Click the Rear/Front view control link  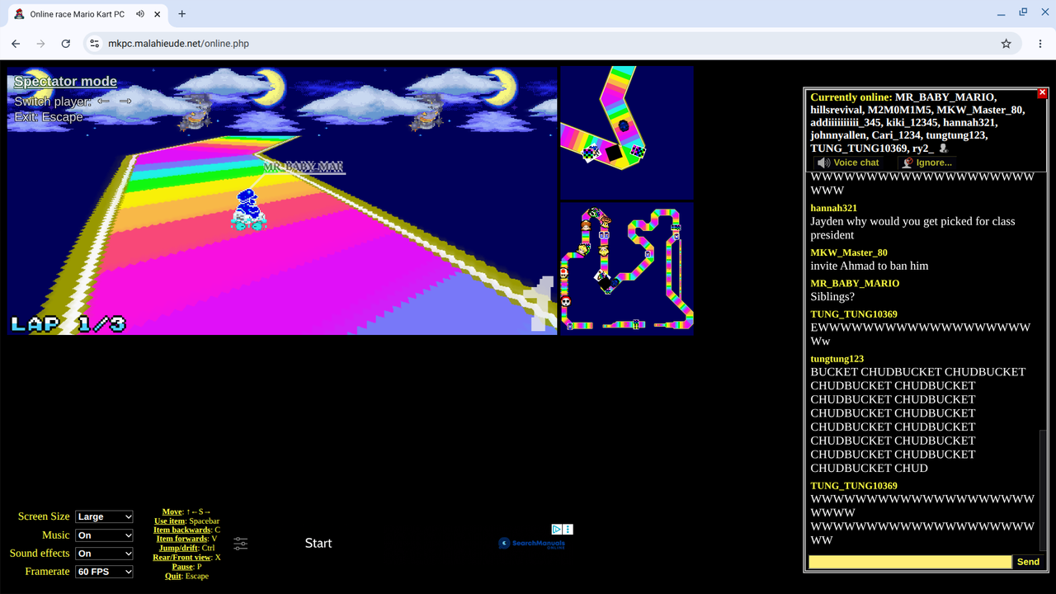click(x=182, y=557)
